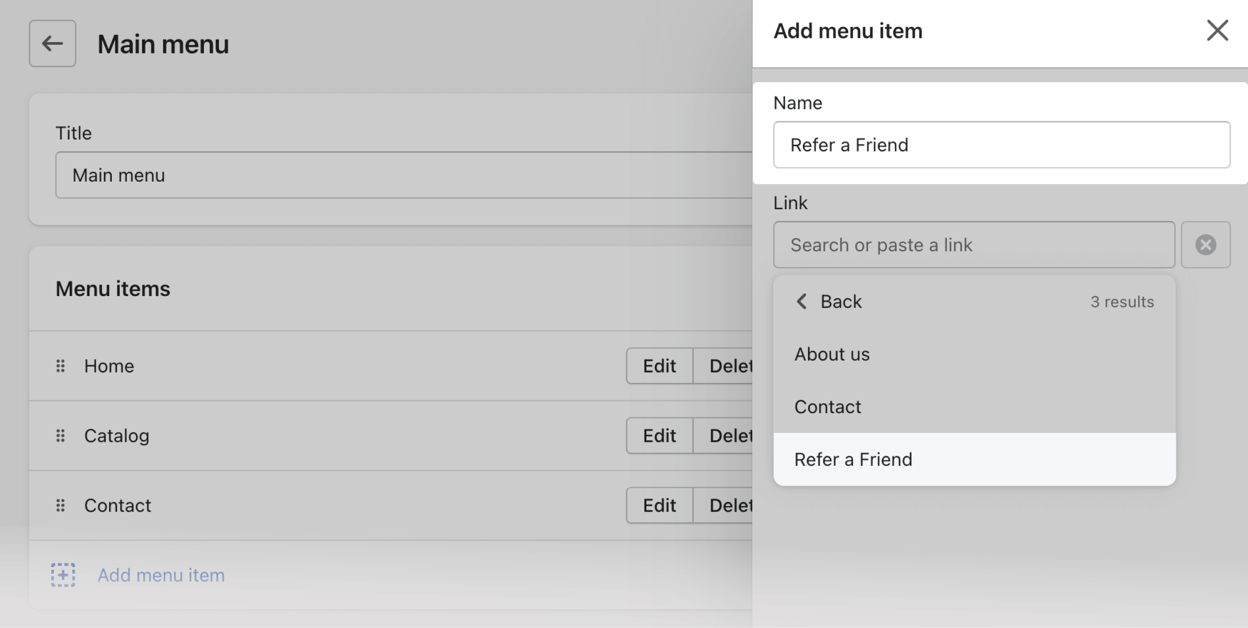Viewport: 1248px width, 628px height.
Task: Focus the Name field containing Refer a Friend
Action: 1002,145
